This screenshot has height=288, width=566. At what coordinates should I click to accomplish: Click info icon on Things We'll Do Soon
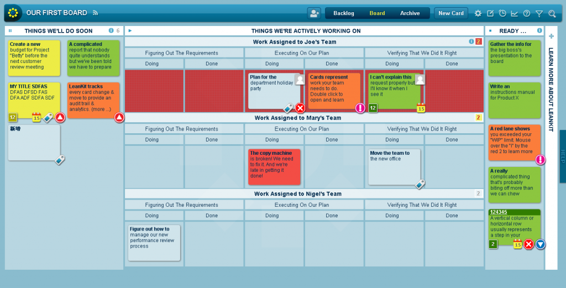pos(111,30)
